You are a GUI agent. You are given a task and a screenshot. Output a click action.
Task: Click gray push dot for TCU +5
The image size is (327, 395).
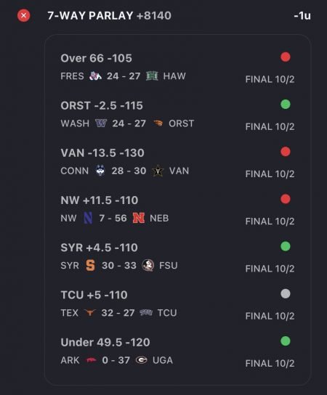tap(286, 294)
